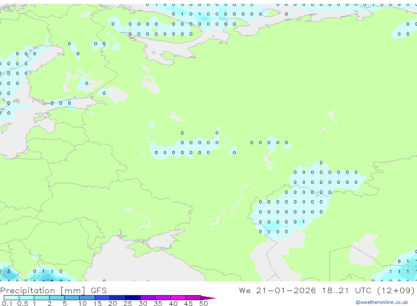The width and height of the screenshot is (417, 306).
Task: Click the 0.1–0.5 mm legend color box
Action: tap(11, 298)
